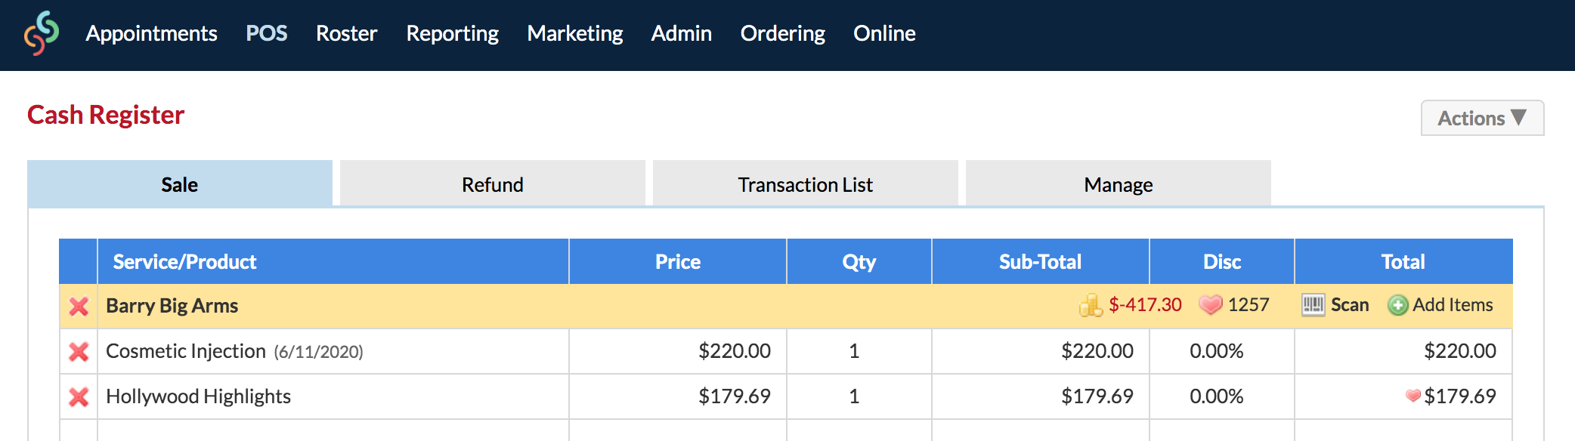Click the green plus Add Items icon
The height and width of the screenshot is (441, 1575).
coord(1398,305)
